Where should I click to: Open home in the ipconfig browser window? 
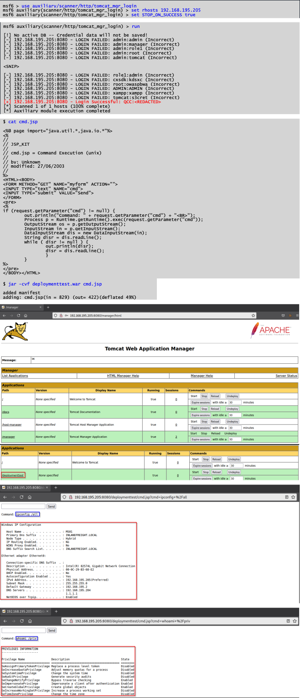point(30,497)
